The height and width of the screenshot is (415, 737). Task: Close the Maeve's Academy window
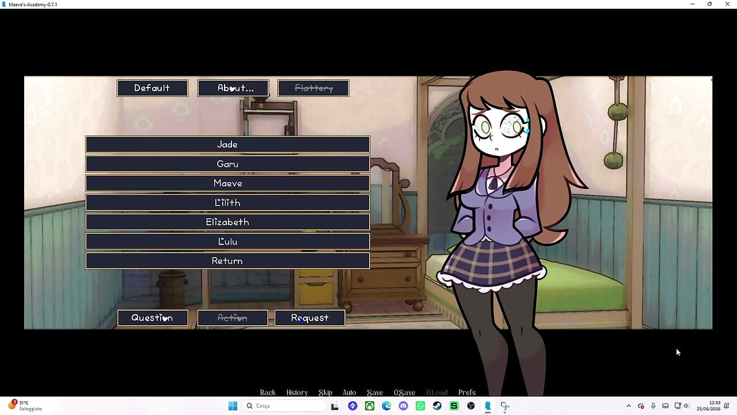(727, 4)
